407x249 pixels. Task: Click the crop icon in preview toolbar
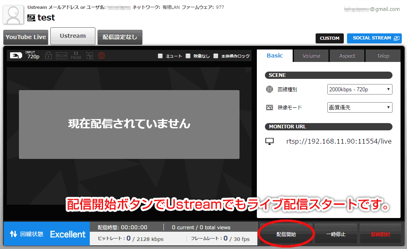[x=89, y=56]
